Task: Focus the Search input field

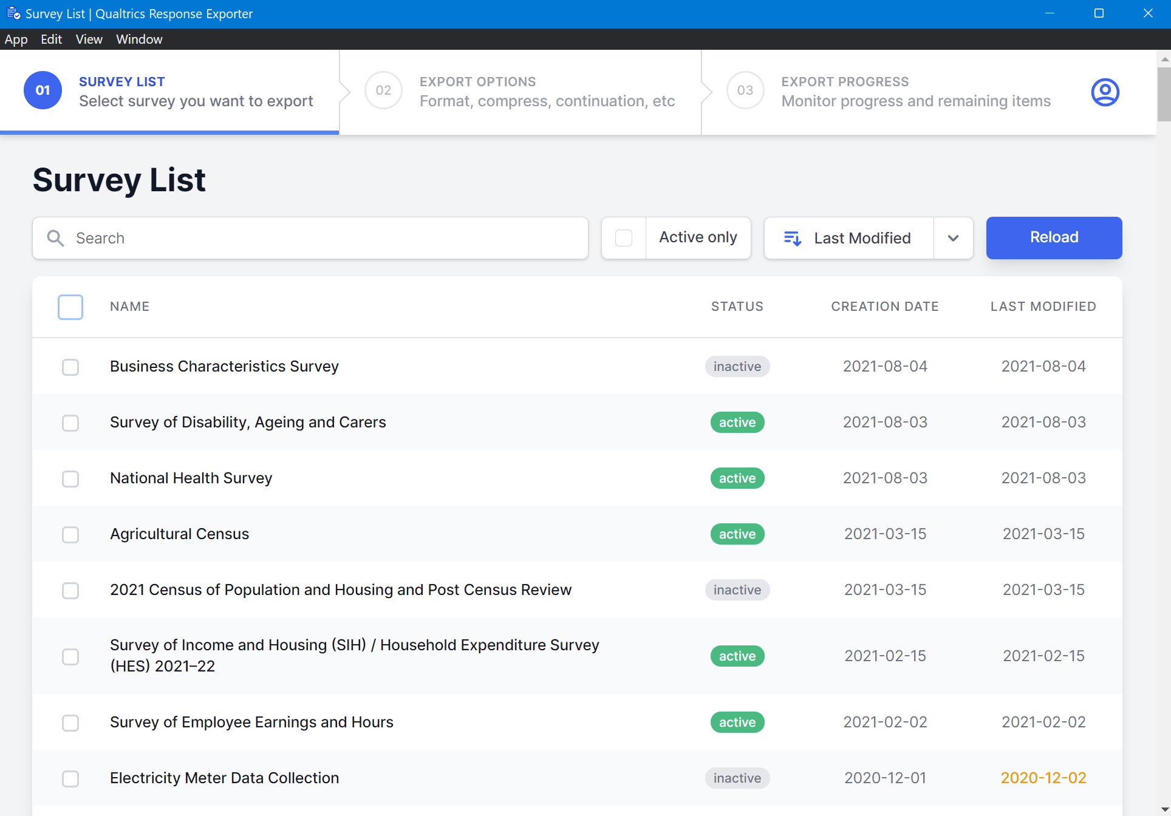Action: (328, 238)
